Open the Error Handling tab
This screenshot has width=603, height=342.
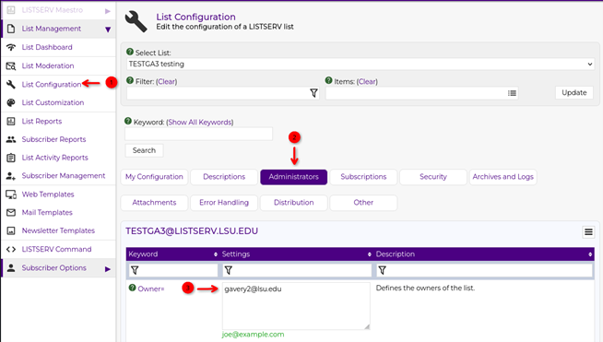pyautogui.click(x=224, y=203)
